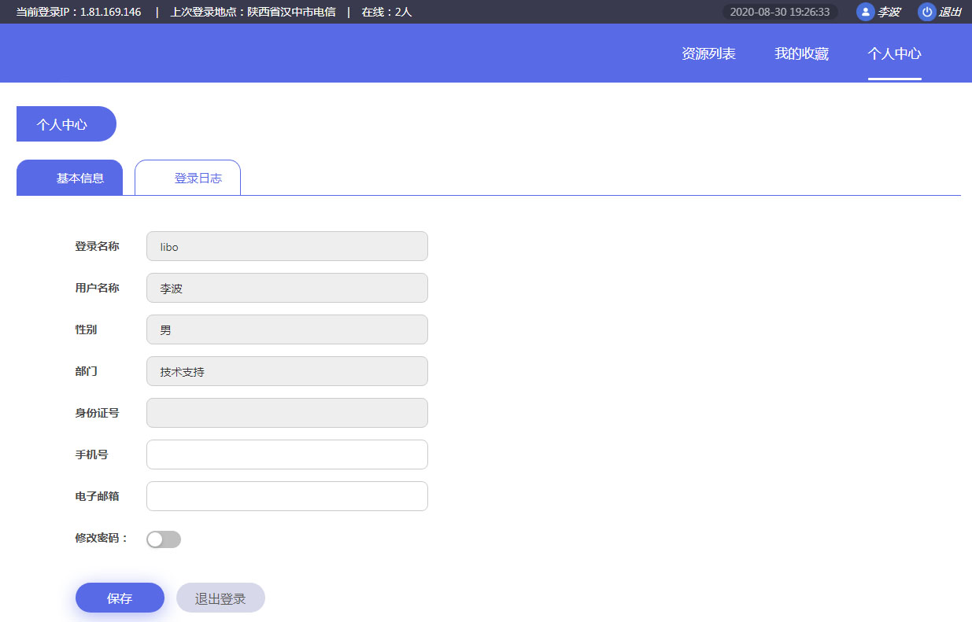972x622 pixels.
Task: Click the 部门 field showing 技术支持
Action: (x=287, y=371)
